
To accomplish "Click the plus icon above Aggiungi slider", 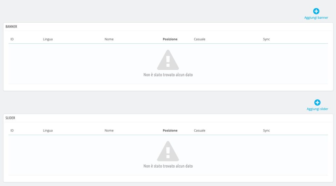I will (317, 103).
